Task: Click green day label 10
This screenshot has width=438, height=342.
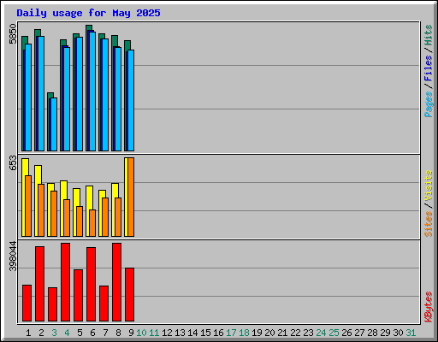Action: click(141, 333)
